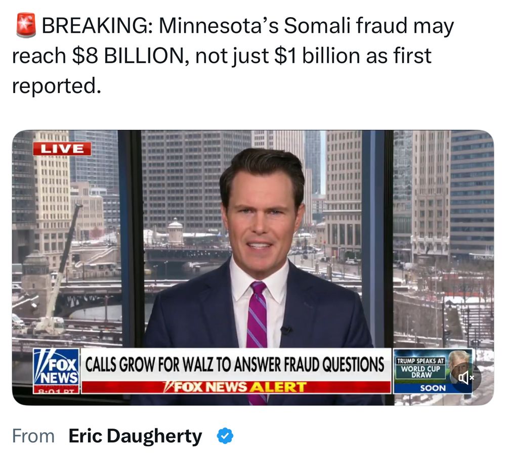Image resolution: width=506 pixels, height=466 pixels.
Task: Click the word ALERT in the red bar
Action: tap(278, 387)
